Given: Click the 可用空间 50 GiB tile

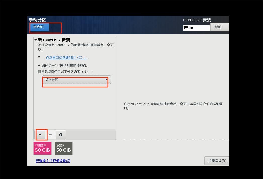Looking at the screenshot, I should point(43,148).
